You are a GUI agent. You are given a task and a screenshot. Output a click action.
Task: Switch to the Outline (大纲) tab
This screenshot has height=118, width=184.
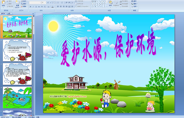pos(9,13)
